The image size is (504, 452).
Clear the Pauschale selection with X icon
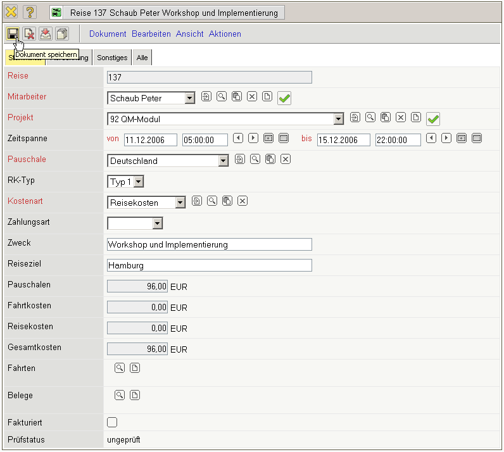(286, 160)
